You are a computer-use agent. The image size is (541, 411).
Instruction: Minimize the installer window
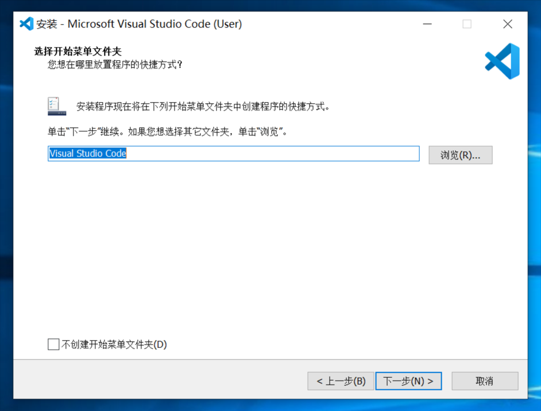427,24
